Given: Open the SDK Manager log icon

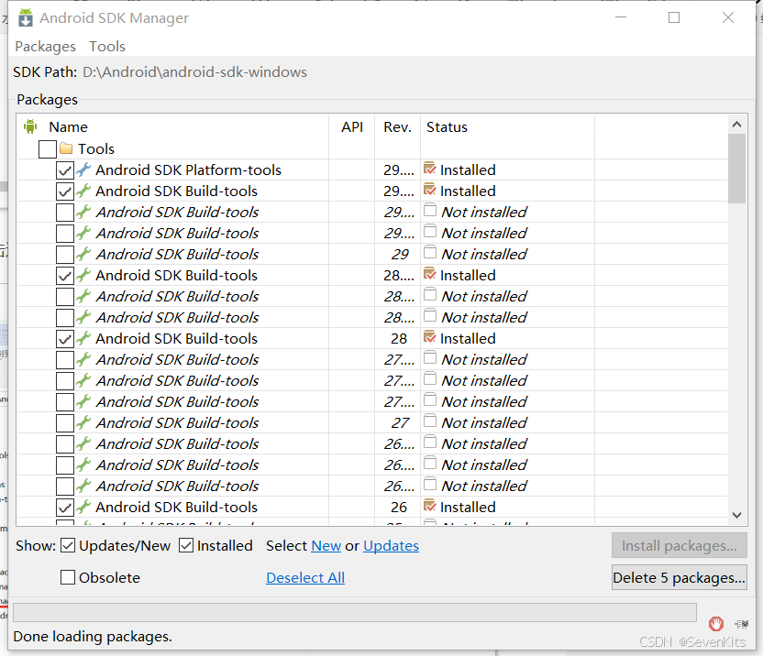Looking at the screenshot, I should pos(742,624).
